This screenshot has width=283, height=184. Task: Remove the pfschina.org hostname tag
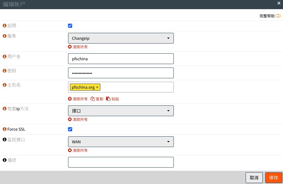pyautogui.click(x=97, y=87)
